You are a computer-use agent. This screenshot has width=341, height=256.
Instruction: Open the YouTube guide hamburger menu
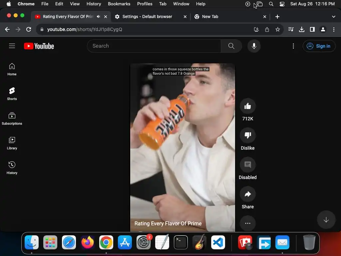[12, 46]
